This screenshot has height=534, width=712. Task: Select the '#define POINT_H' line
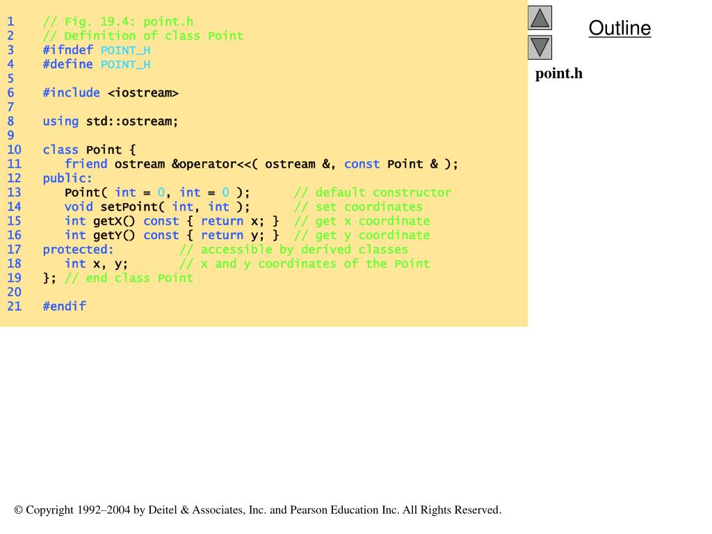tap(97, 64)
